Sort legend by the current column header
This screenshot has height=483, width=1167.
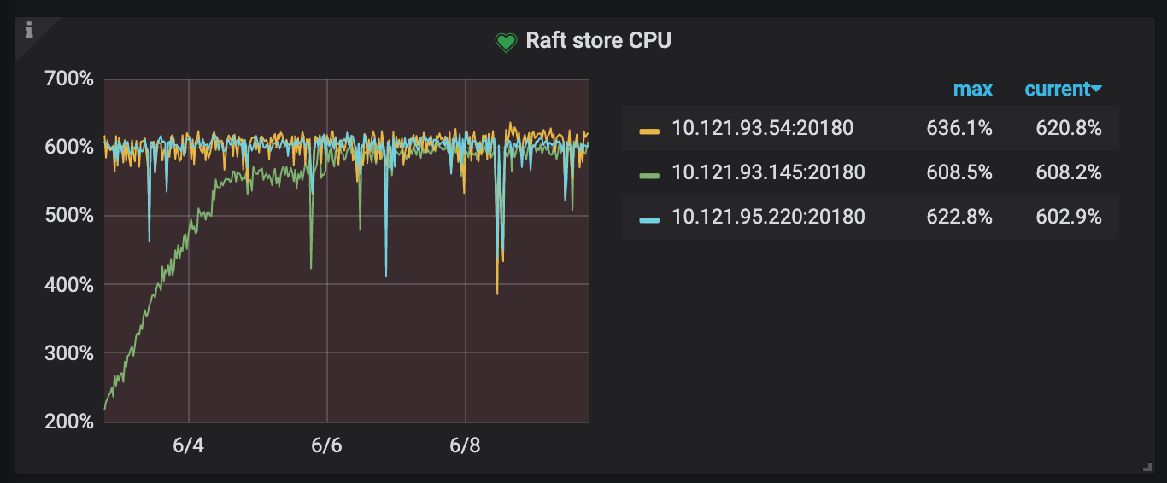[1057, 89]
